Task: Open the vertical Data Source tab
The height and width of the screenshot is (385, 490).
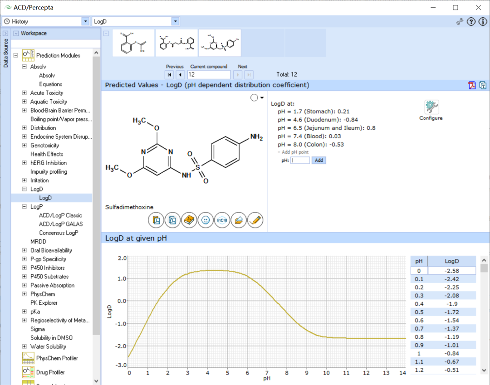Action: pyautogui.click(x=5, y=53)
